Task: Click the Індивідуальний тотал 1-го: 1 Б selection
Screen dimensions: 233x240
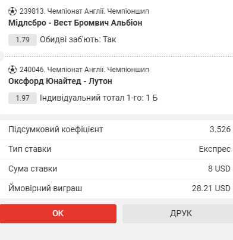Action: [x=99, y=98]
